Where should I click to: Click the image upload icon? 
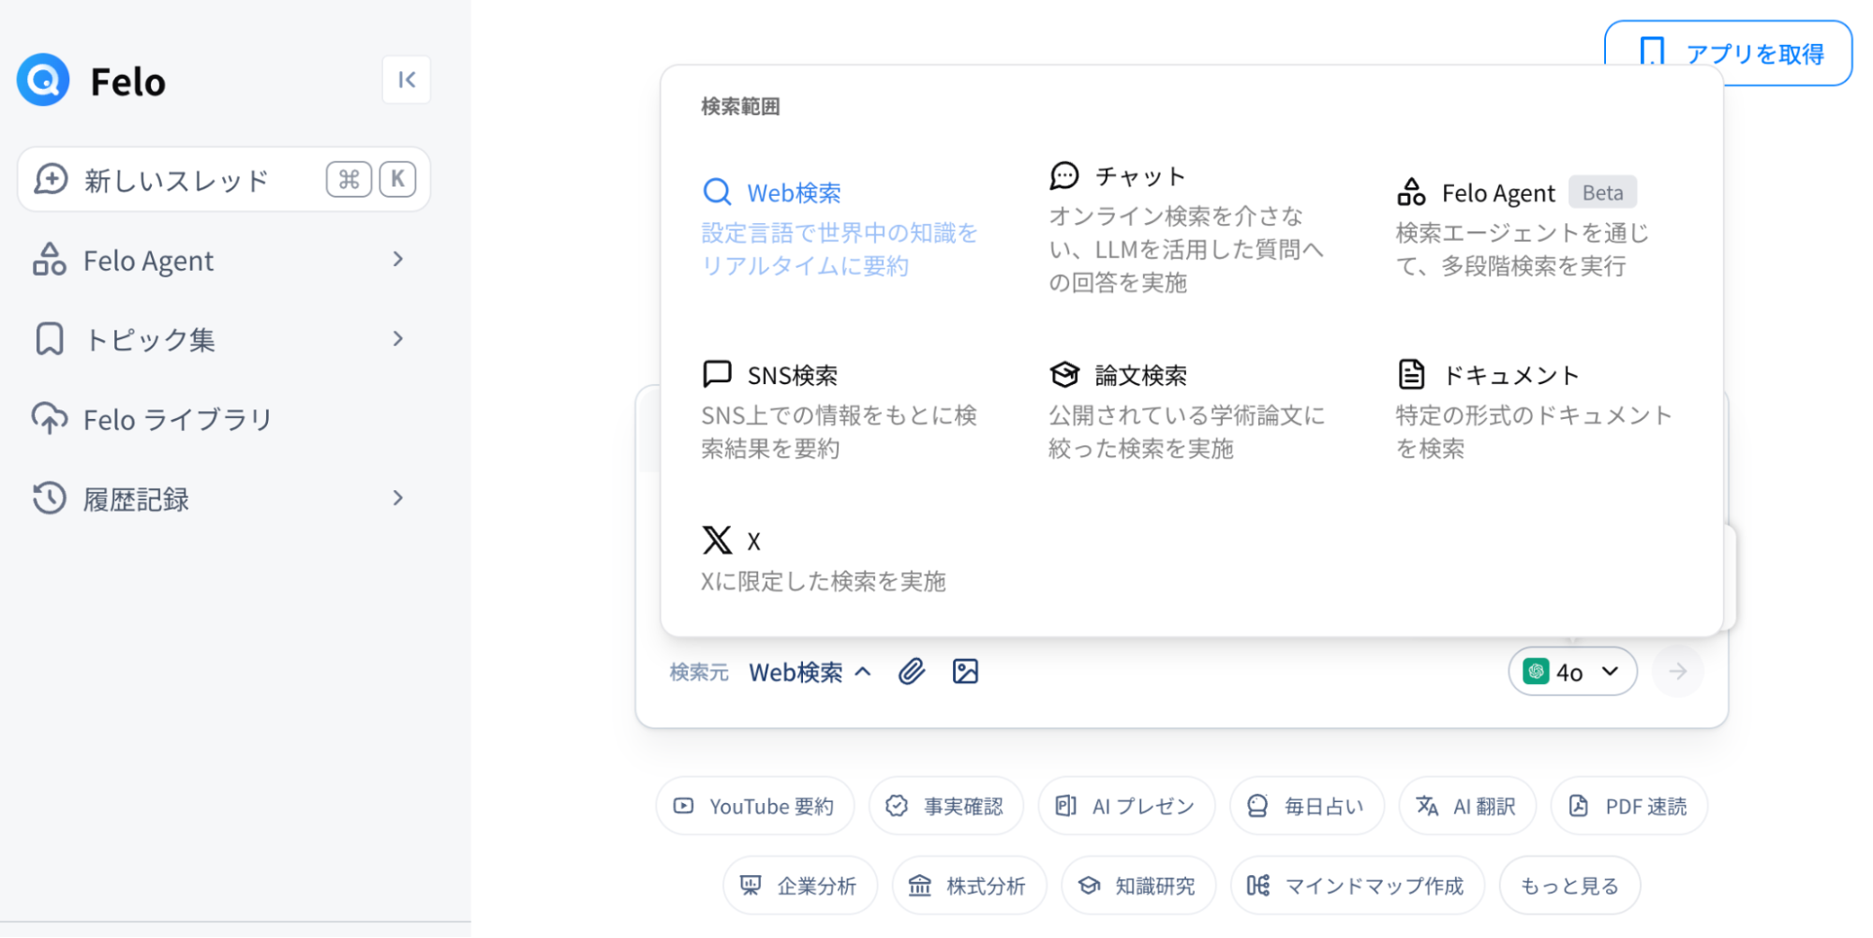click(x=965, y=672)
